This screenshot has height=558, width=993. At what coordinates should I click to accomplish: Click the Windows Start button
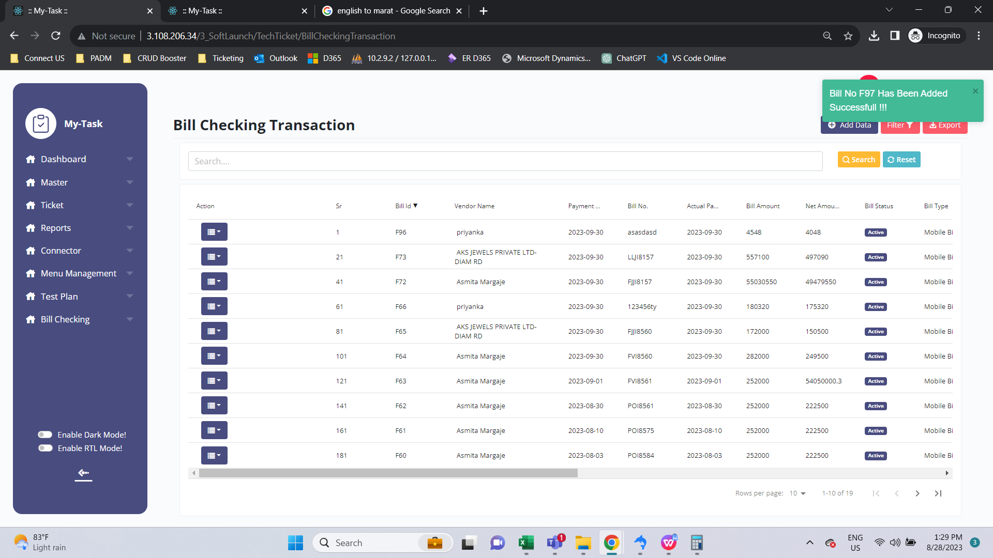tap(296, 542)
